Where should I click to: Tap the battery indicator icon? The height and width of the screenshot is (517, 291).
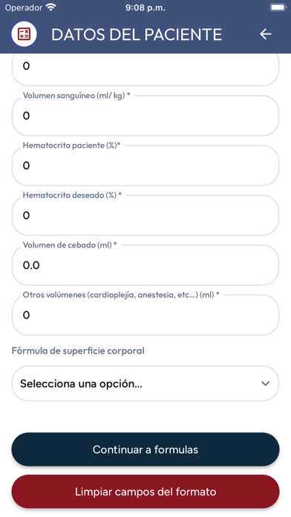pyautogui.click(x=278, y=7)
